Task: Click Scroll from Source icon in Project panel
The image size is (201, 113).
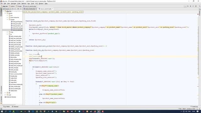Action: click(13, 9)
